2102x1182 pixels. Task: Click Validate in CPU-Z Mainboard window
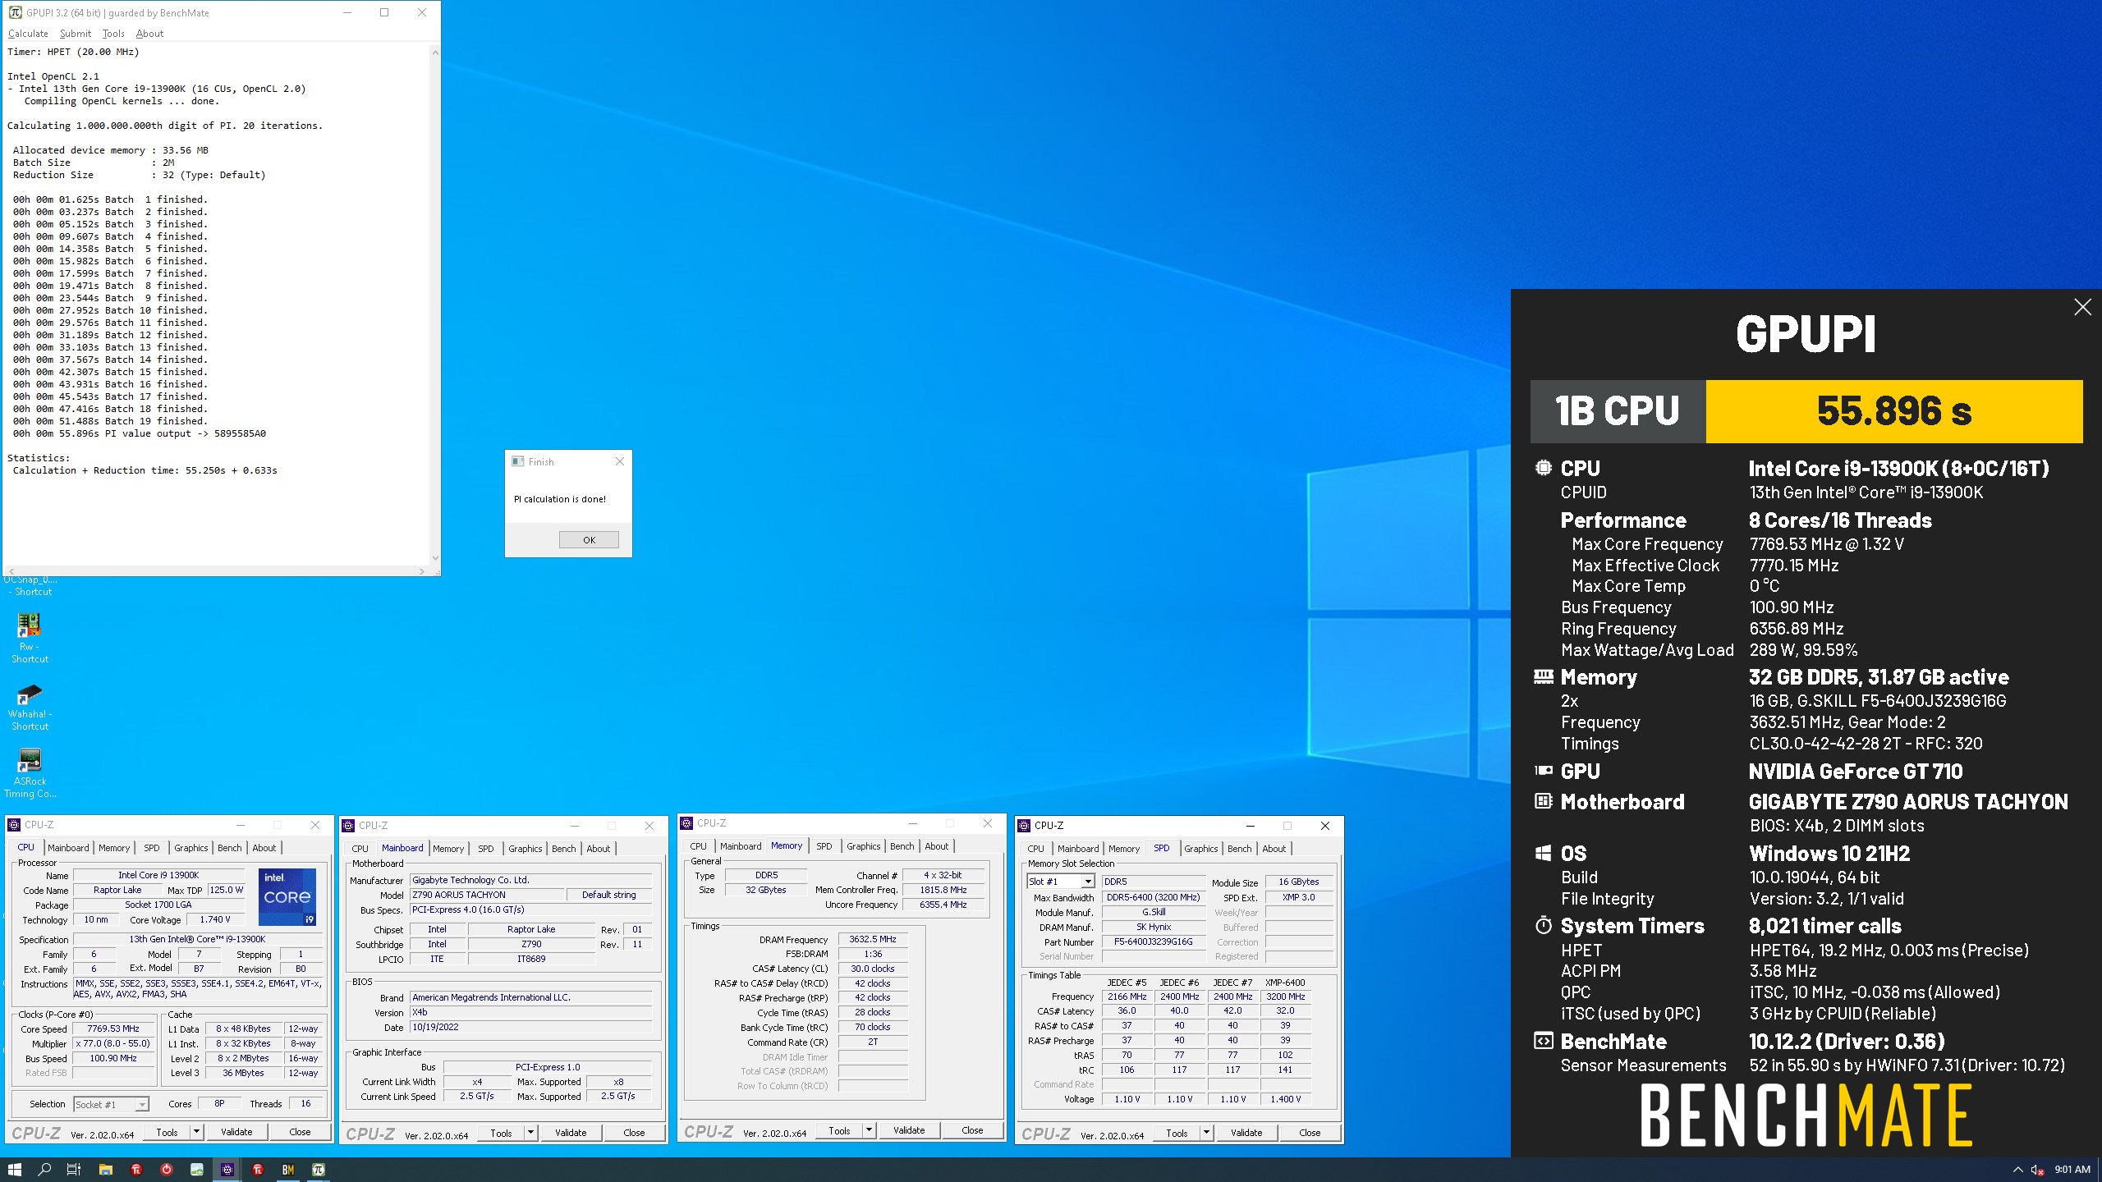tap(571, 1133)
